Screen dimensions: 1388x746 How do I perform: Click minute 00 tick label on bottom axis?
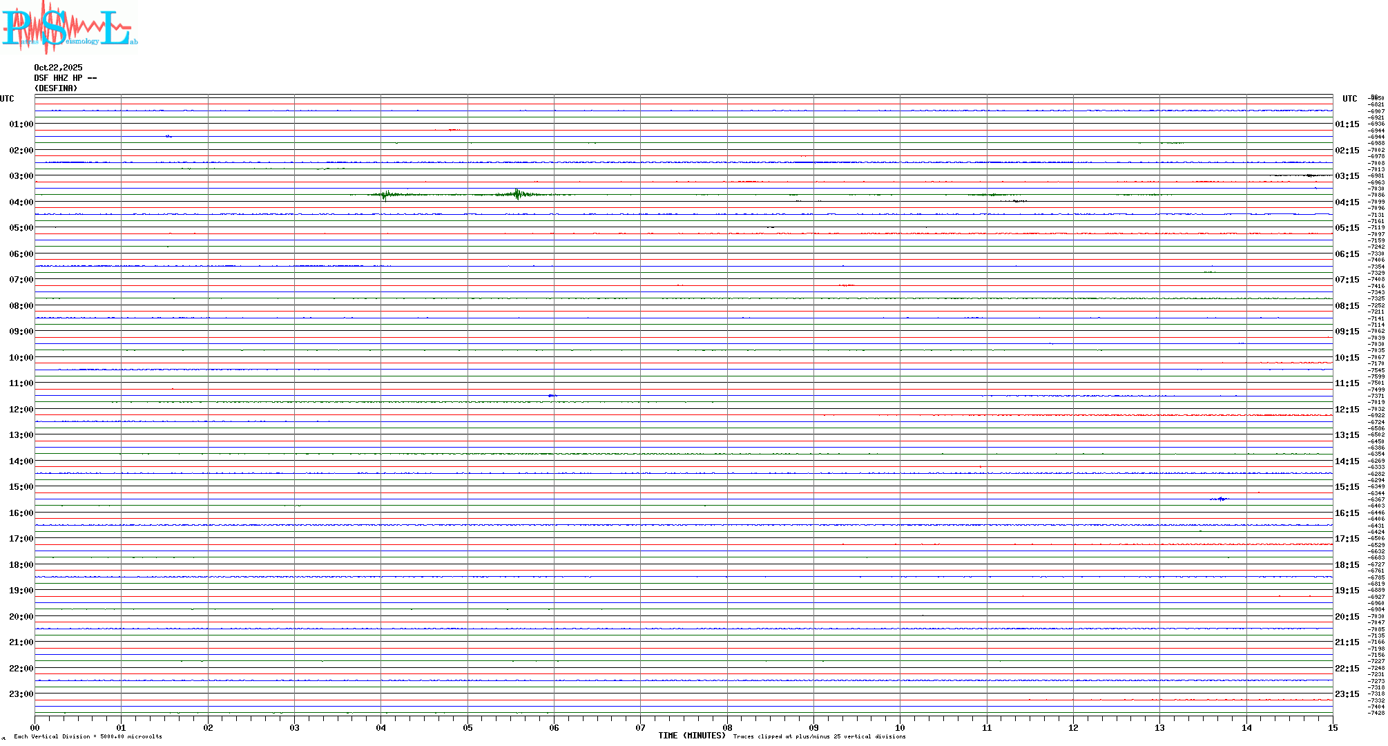[x=35, y=727]
